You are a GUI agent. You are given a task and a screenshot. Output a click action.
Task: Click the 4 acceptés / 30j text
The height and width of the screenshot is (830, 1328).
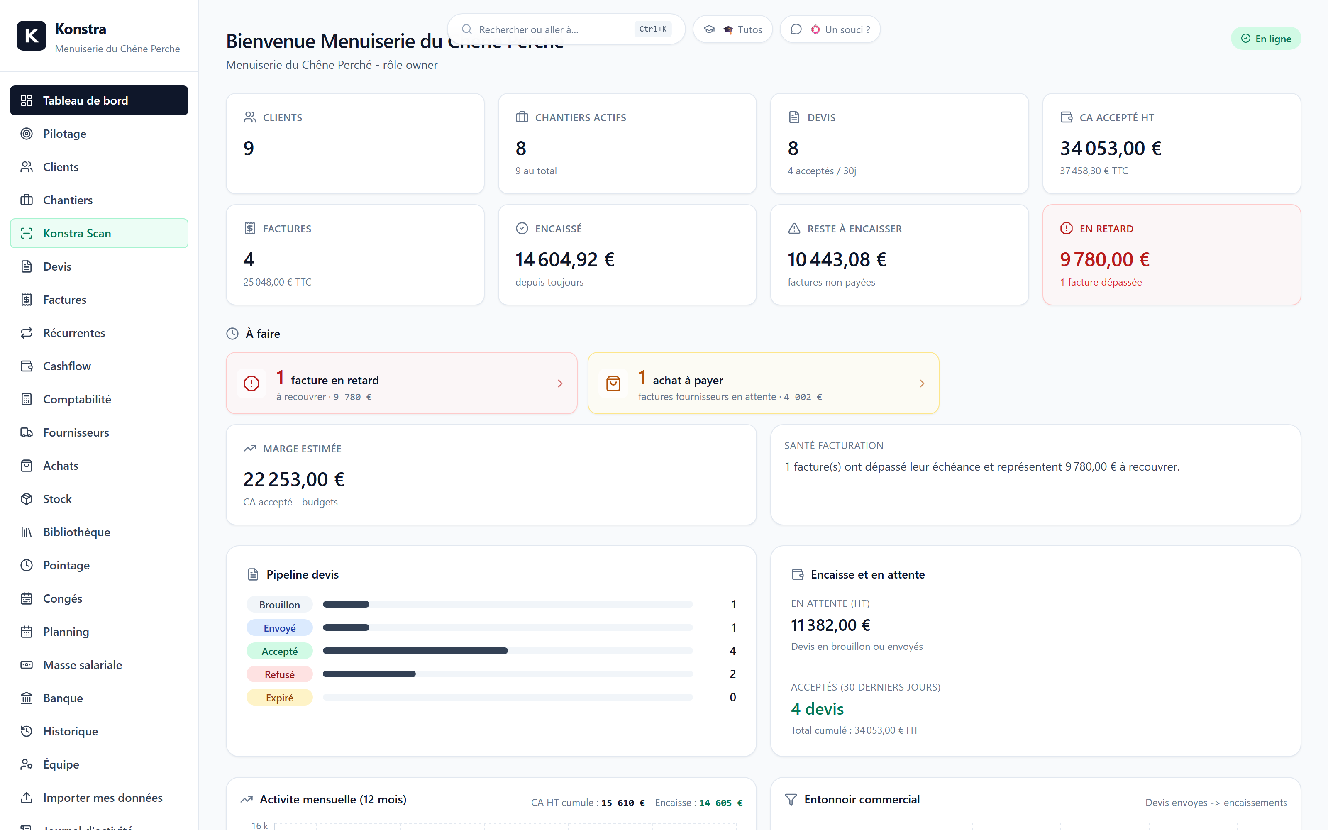tap(822, 171)
